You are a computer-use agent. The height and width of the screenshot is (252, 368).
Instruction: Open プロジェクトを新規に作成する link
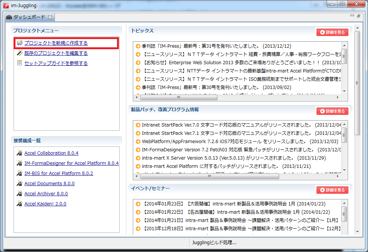pyautogui.click(x=56, y=43)
